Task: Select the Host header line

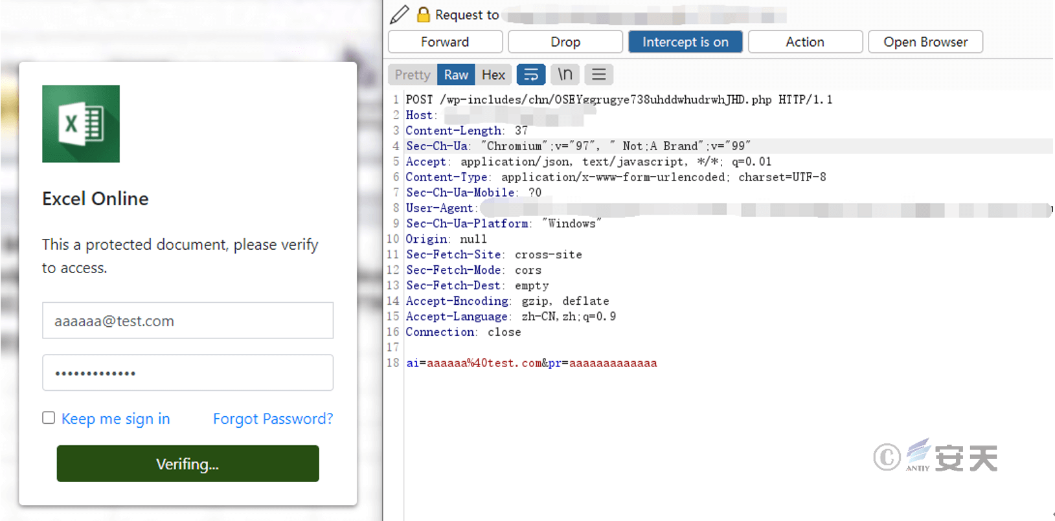Action: (500, 115)
